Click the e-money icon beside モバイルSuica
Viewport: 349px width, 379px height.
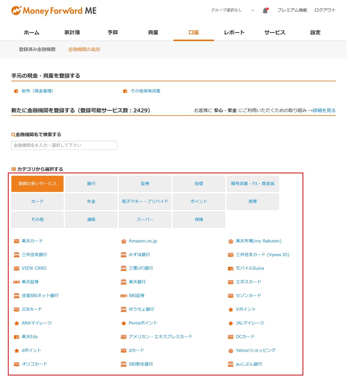click(231, 268)
